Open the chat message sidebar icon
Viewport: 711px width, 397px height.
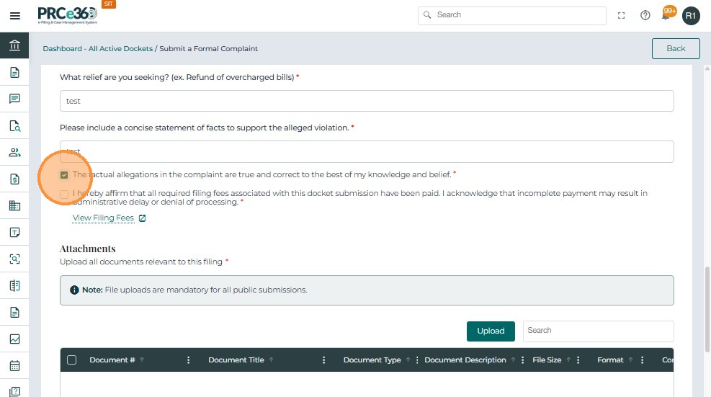coord(14,99)
